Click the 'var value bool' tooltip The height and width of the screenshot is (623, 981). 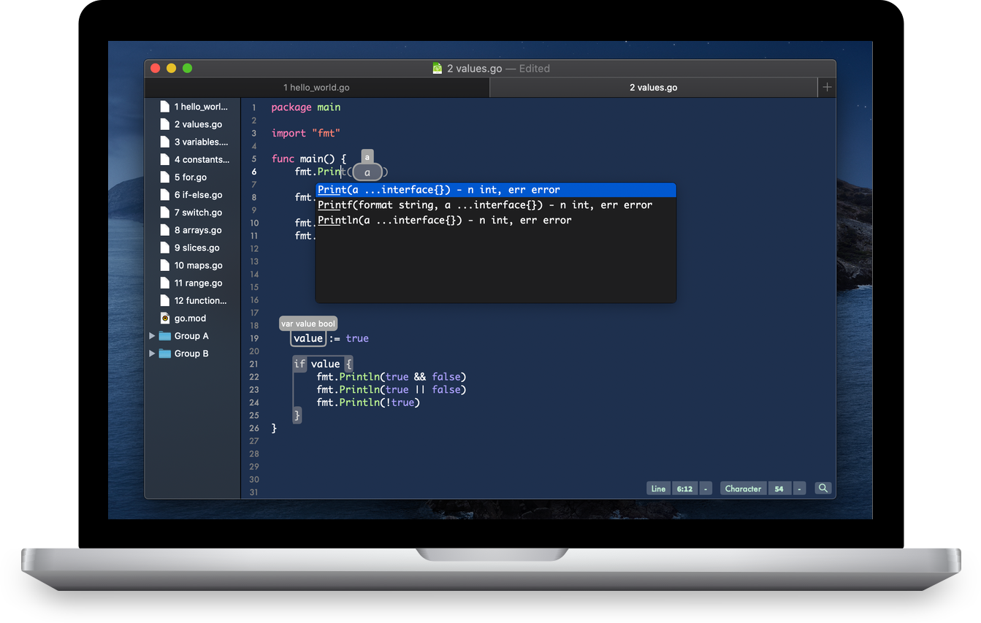pyautogui.click(x=308, y=324)
